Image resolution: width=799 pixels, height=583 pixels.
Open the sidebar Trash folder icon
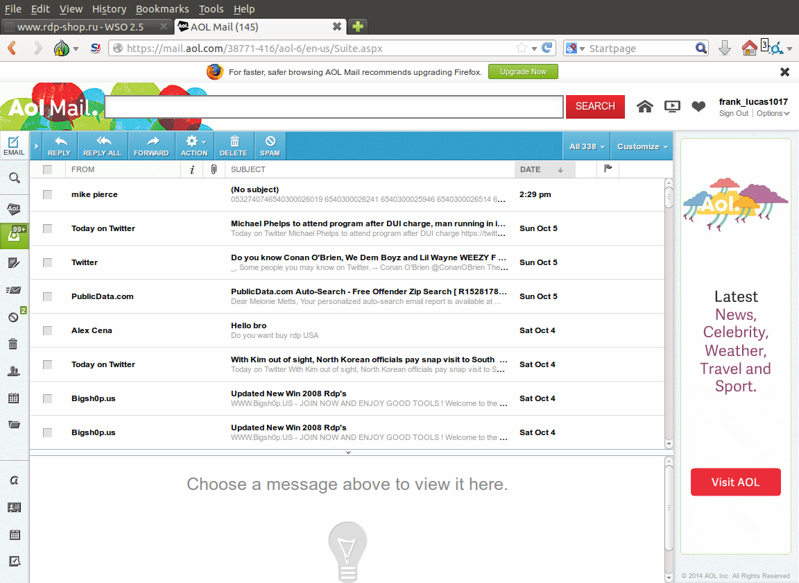[x=13, y=344]
